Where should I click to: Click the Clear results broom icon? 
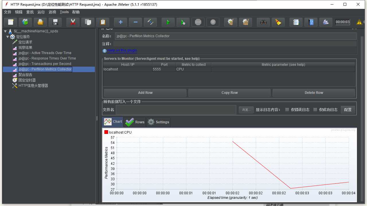[x=231, y=22]
